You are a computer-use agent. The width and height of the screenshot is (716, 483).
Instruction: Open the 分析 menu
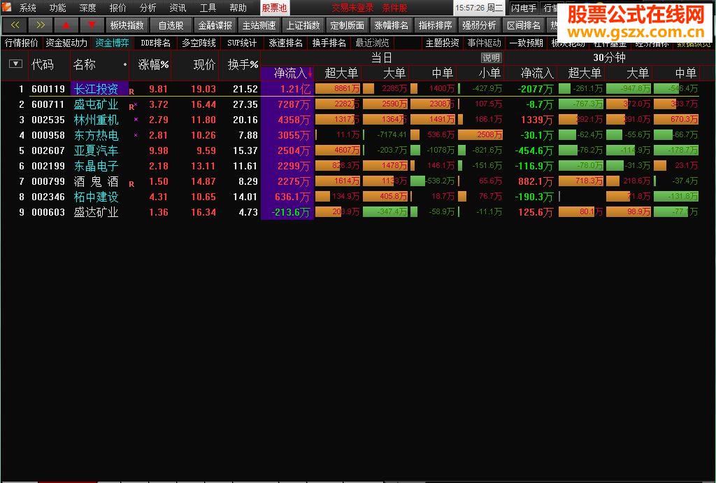click(148, 8)
